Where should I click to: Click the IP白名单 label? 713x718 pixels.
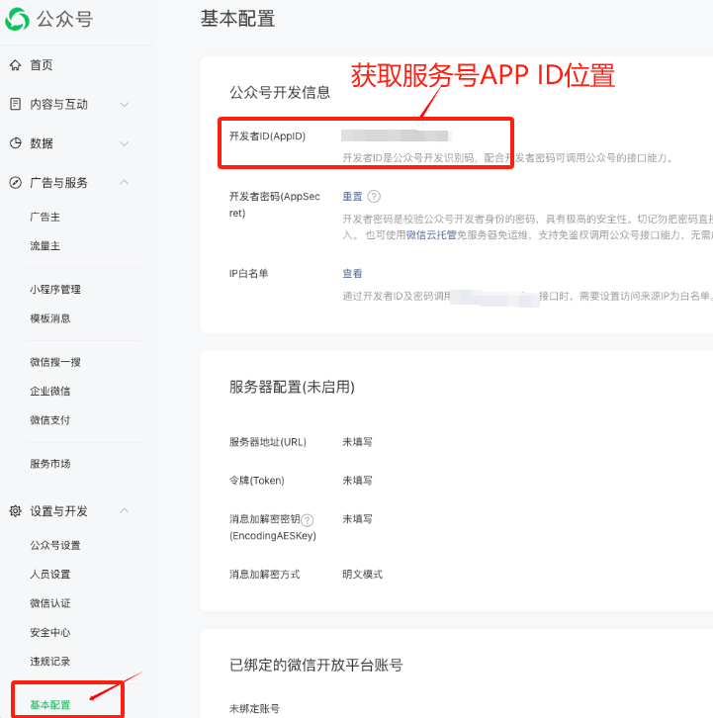(x=248, y=273)
